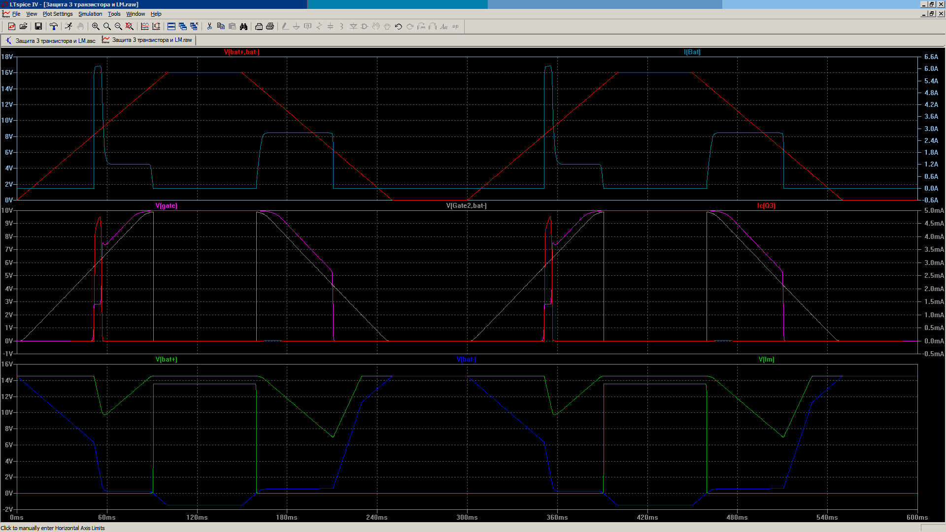The width and height of the screenshot is (946, 532).
Task: Click the V(gate) trace label
Action: pyautogui.click(x=167, y=205)
